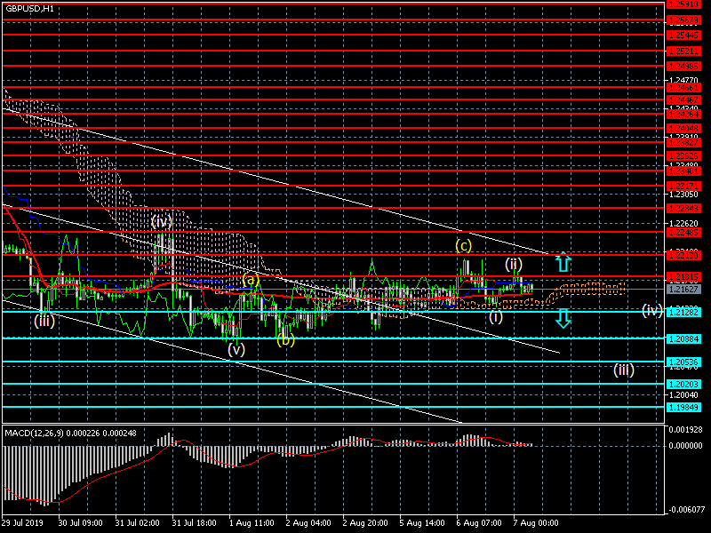Click the MACD 0.000000 zero-level scale value
This screenshot has width=711, height=533.
point(685,446)
